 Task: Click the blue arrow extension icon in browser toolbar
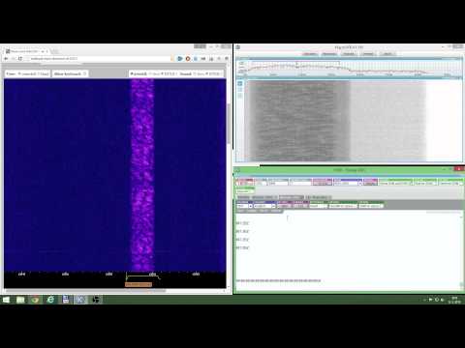coord(180,59)
